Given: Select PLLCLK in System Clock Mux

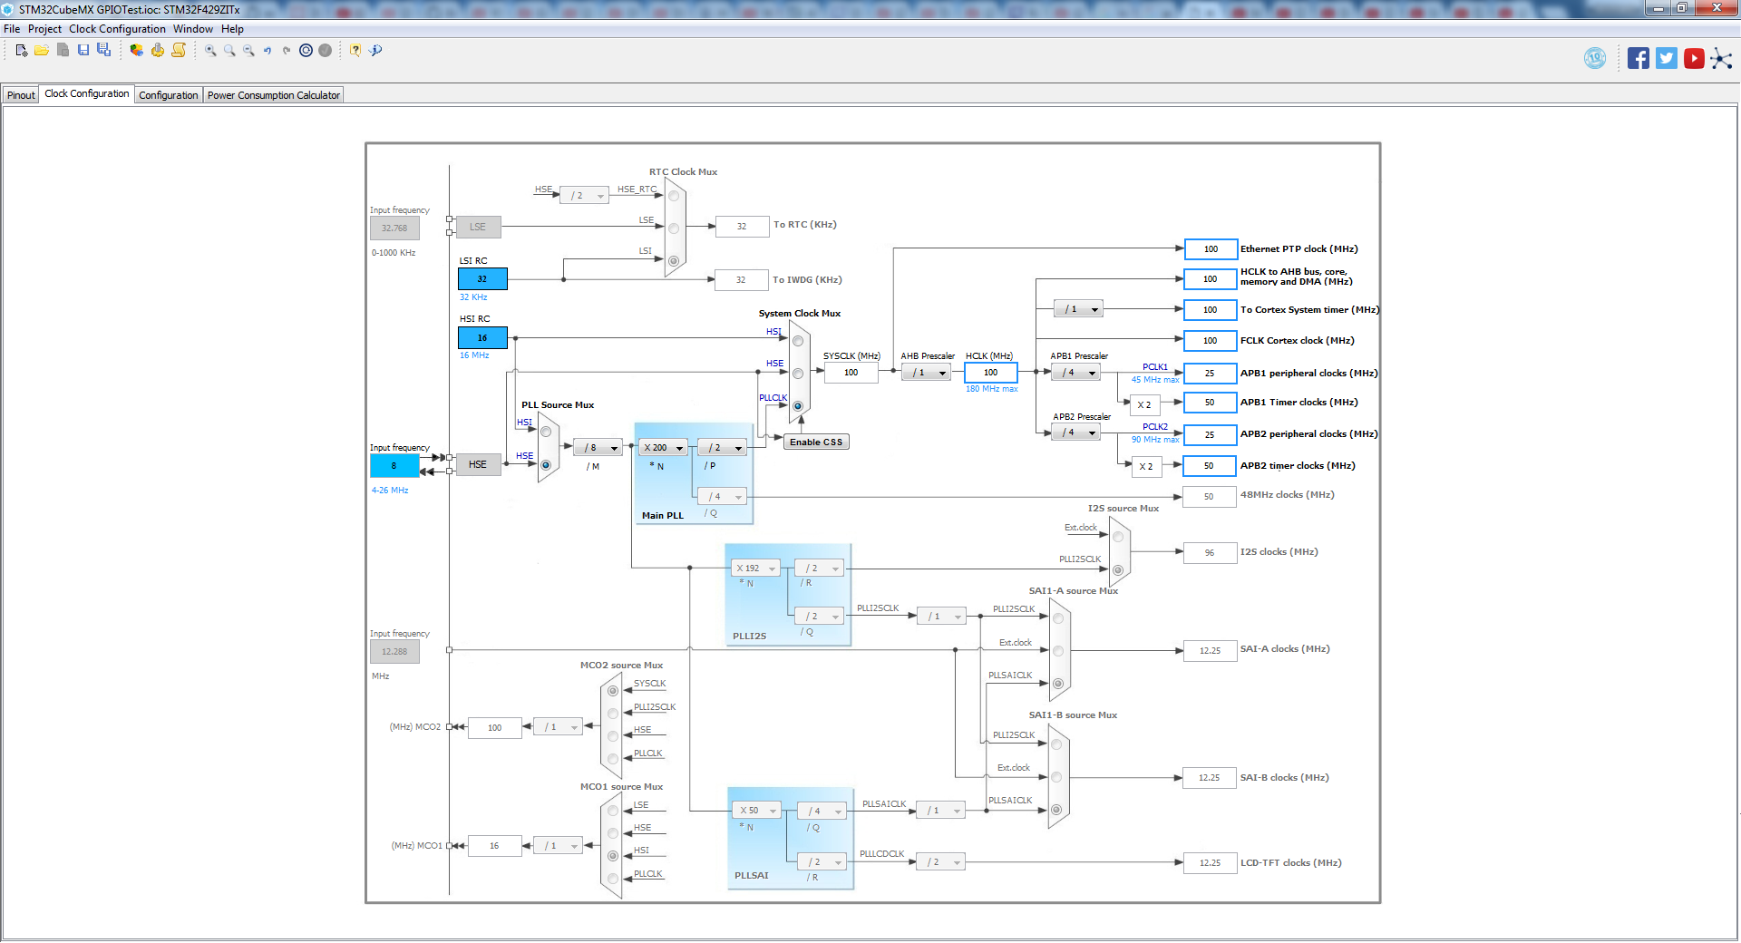Looking at the screenshot, I should [x=798, y=406].
